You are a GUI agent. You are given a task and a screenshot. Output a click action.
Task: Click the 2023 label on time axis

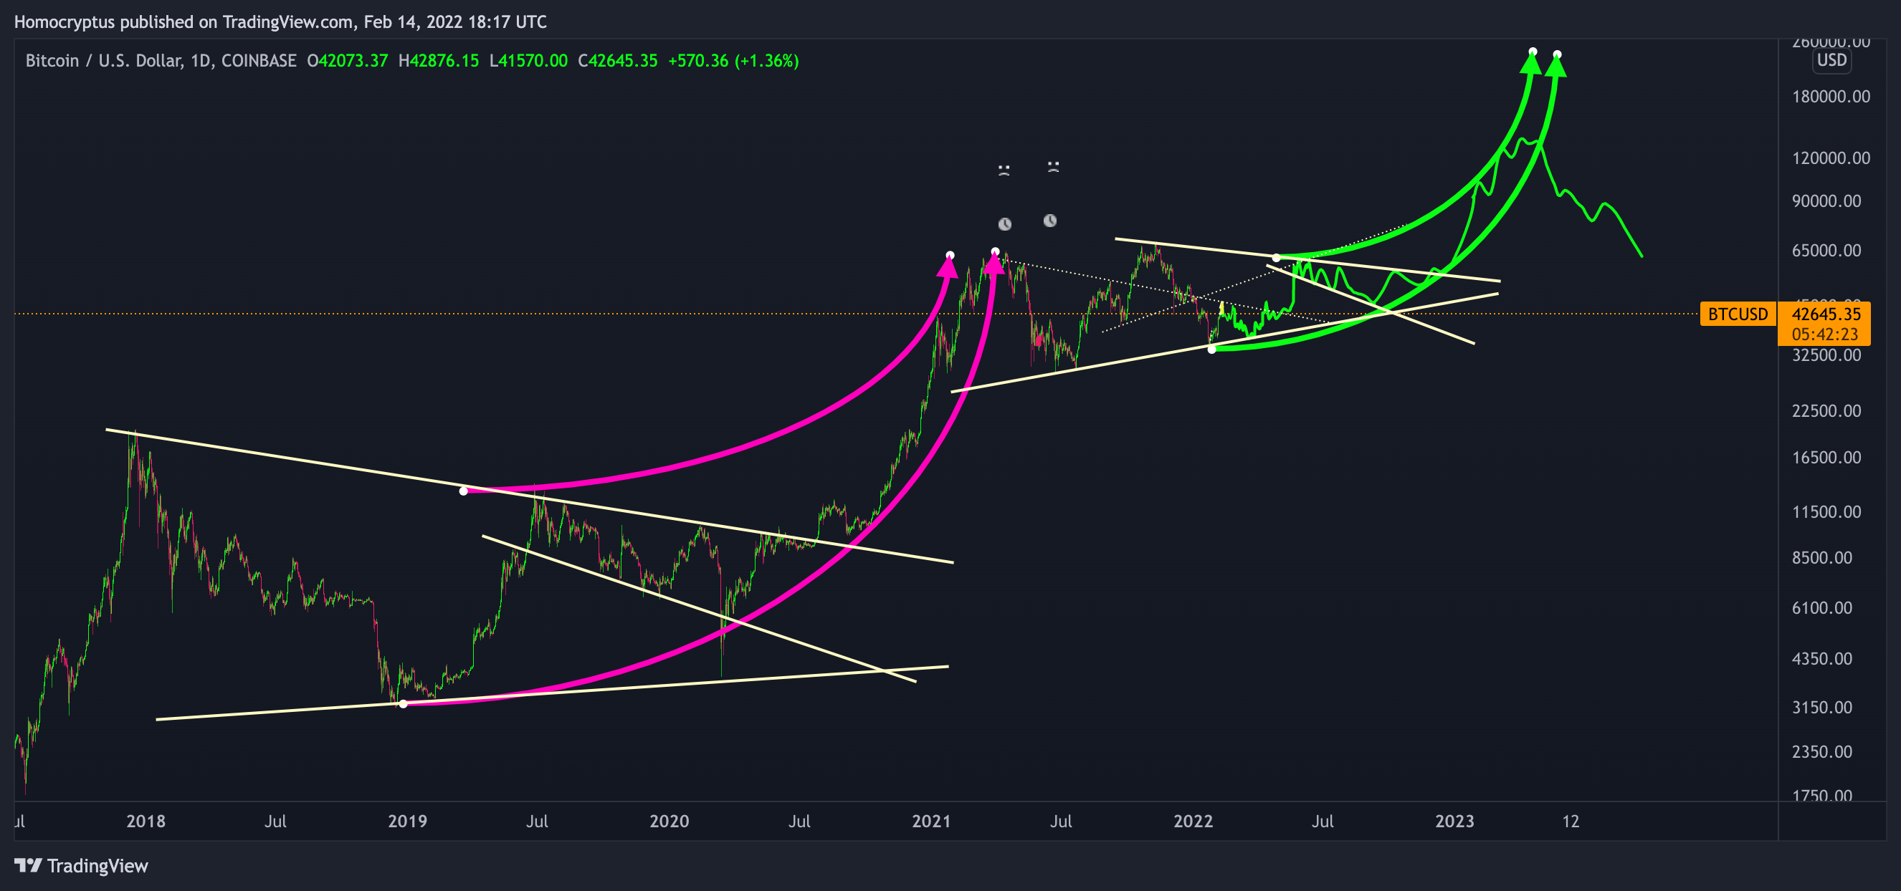[1454, 821]
